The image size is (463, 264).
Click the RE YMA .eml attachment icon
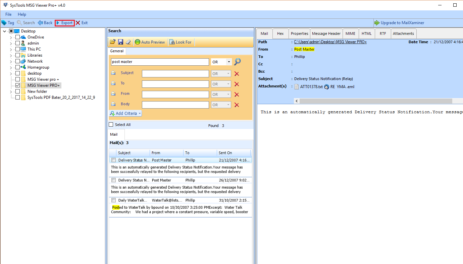(326, 87)
